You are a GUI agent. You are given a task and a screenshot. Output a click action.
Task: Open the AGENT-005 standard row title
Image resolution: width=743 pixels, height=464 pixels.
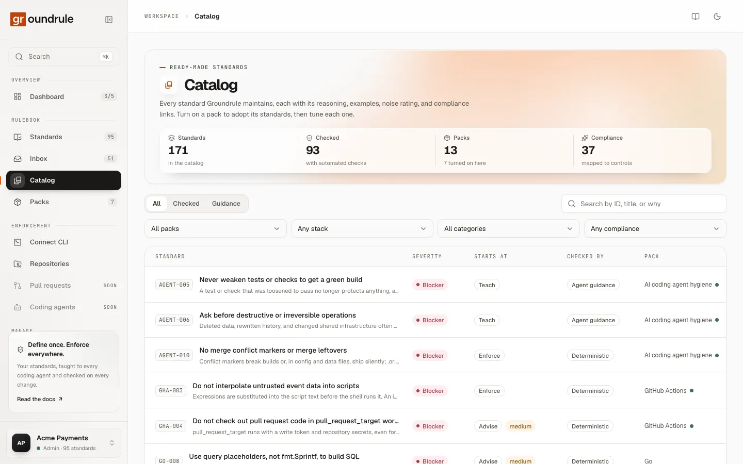pyautogui.click(x=281, y=280)
